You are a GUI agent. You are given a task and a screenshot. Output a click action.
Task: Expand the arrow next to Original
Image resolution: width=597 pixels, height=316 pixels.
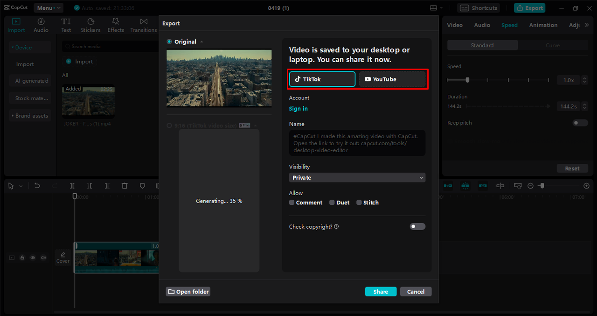pyautogui.click(x=201, y=42)
